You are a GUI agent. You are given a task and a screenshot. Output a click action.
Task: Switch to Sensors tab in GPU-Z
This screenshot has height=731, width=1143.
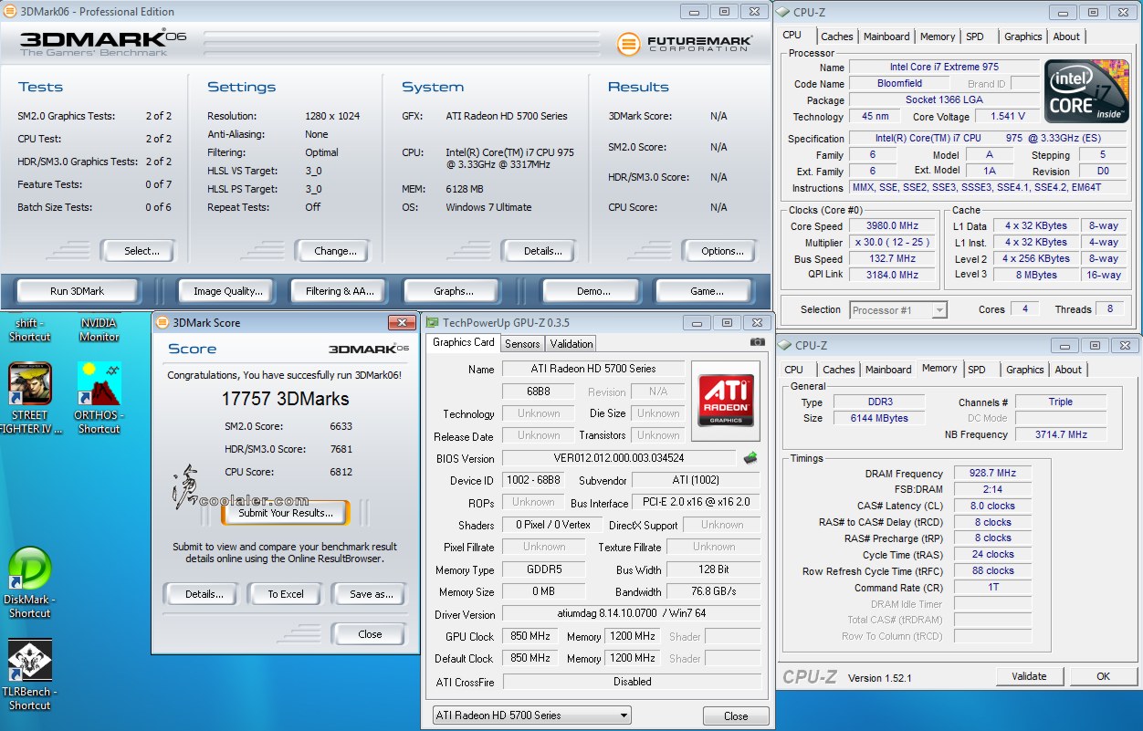point(522,343)
